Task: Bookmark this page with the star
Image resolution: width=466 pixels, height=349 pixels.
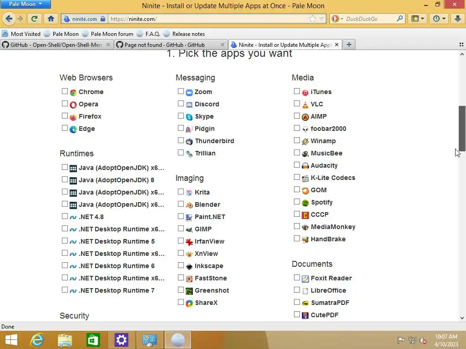Action: pyautogui.click(x=313, y=19)
